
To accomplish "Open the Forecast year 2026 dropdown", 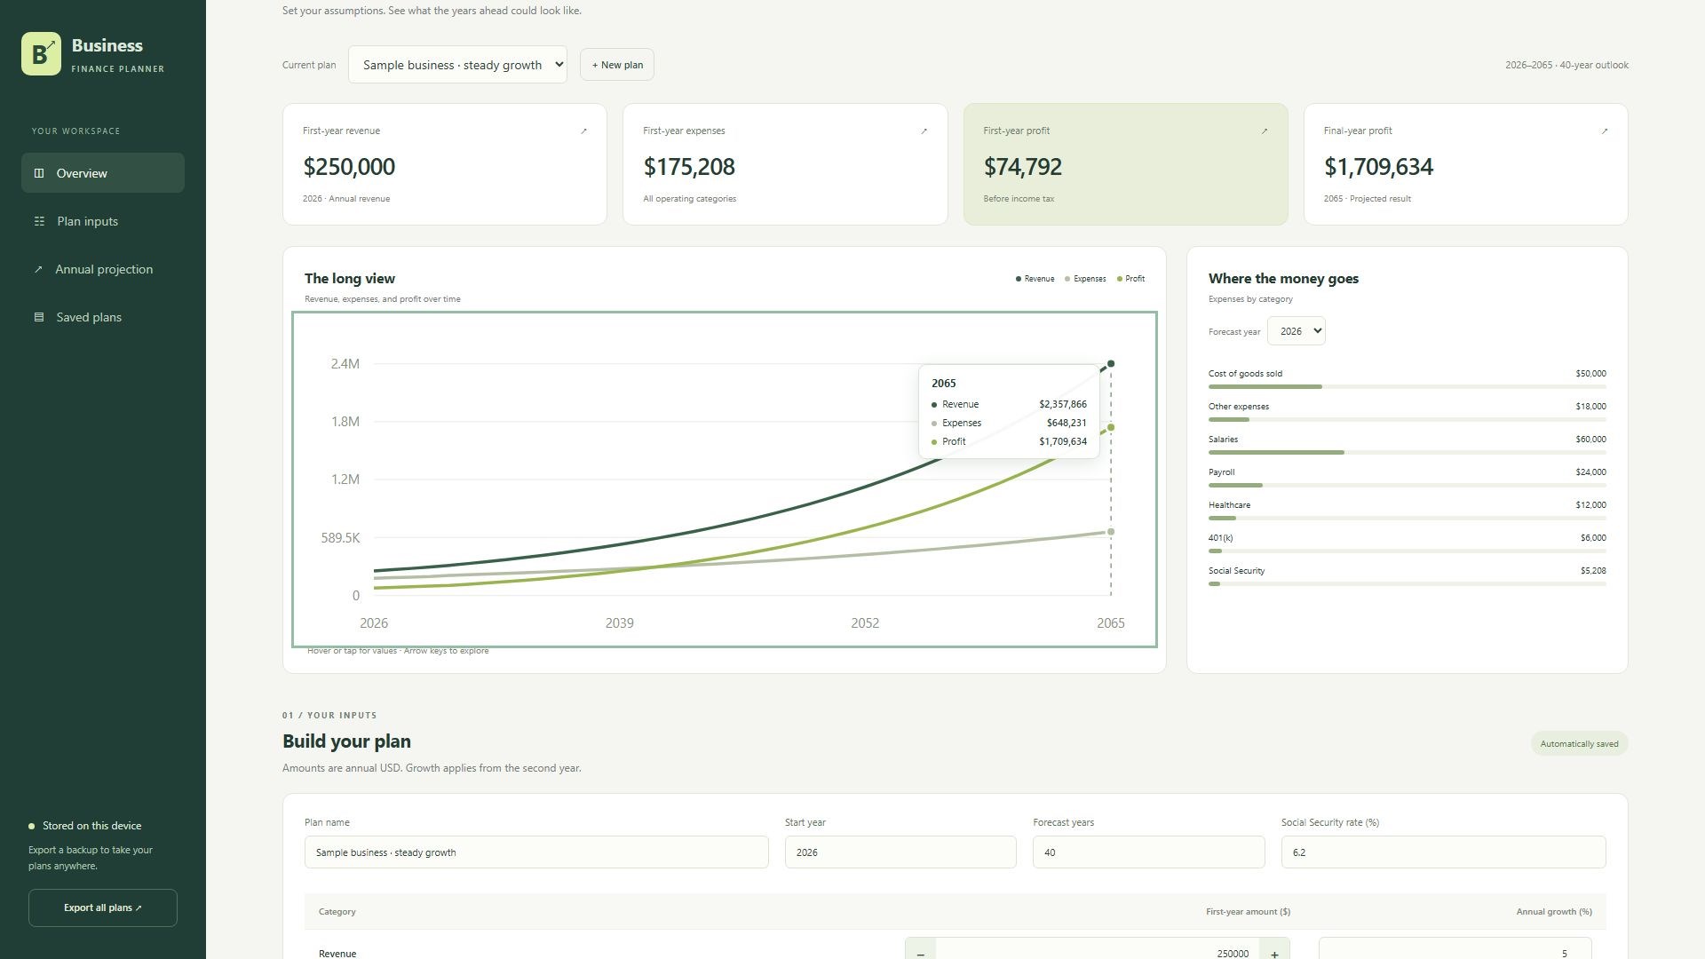I will (x=1297, y=331).
